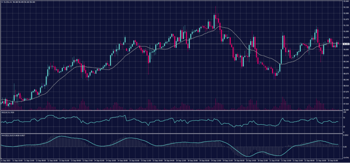
Task: Click the RSI 30 level label
Action: click(x=344, y=127)
